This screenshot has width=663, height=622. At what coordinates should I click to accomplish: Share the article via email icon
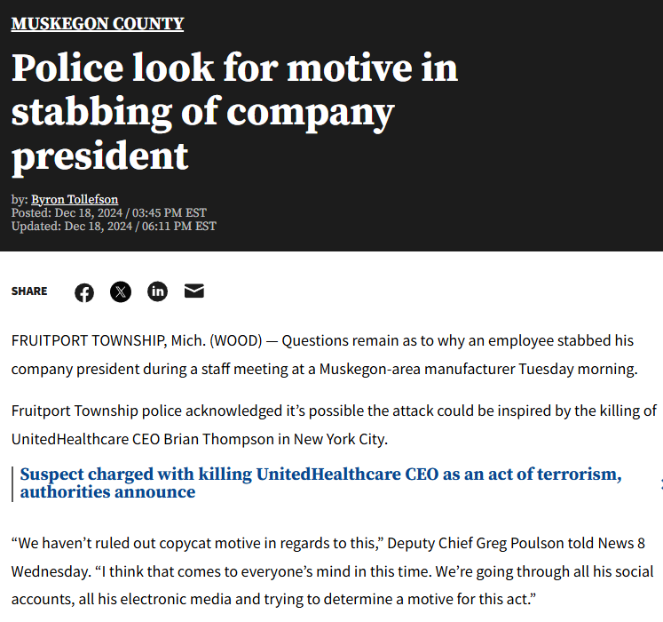click(194, 291)
